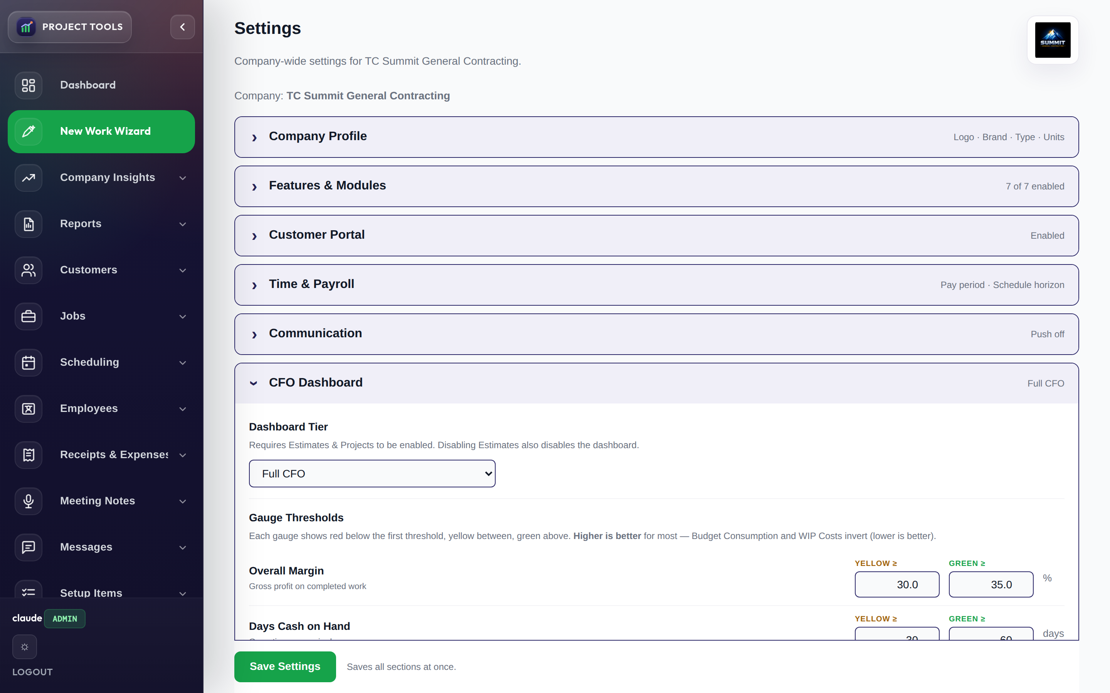Screen dimensions: 1110x693
Task: Expand the Communication section
Action: [x=656, y=334]
